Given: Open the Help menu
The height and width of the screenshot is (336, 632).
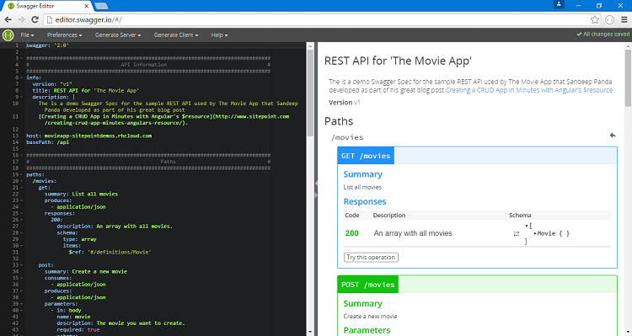Looking at the screenshot, I should coord(219,35).
